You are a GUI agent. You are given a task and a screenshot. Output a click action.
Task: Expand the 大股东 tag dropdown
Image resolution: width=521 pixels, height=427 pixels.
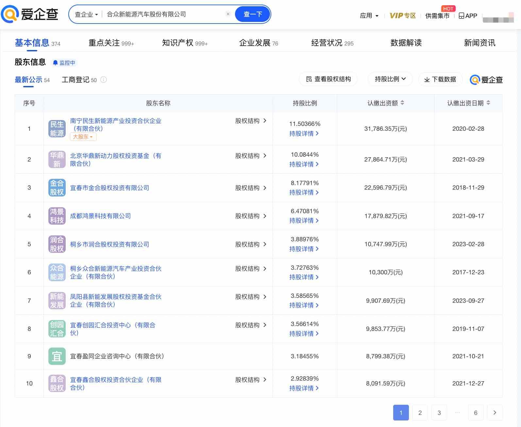pos(83,137)
